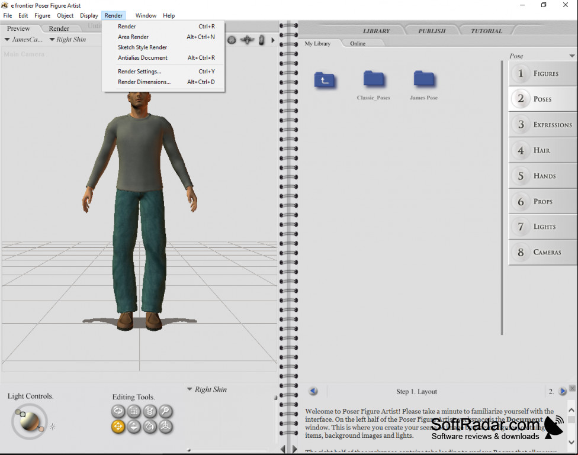The width and height of the screenshot is (578, 455).
Task: Open the Right Shin actor dropdown at top
Action: point(68,40)
